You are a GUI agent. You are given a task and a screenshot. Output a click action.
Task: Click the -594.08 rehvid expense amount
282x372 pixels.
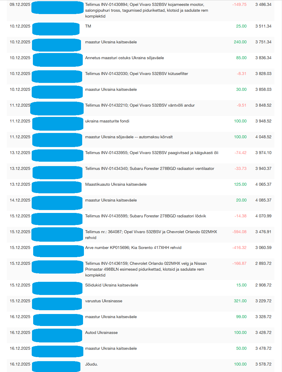(x=239, y=232)
